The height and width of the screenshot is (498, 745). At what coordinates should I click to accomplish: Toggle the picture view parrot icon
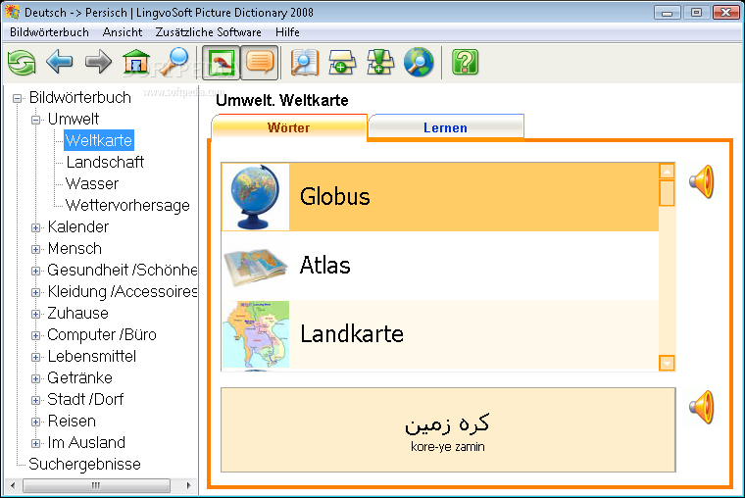(x=221, y=63)
